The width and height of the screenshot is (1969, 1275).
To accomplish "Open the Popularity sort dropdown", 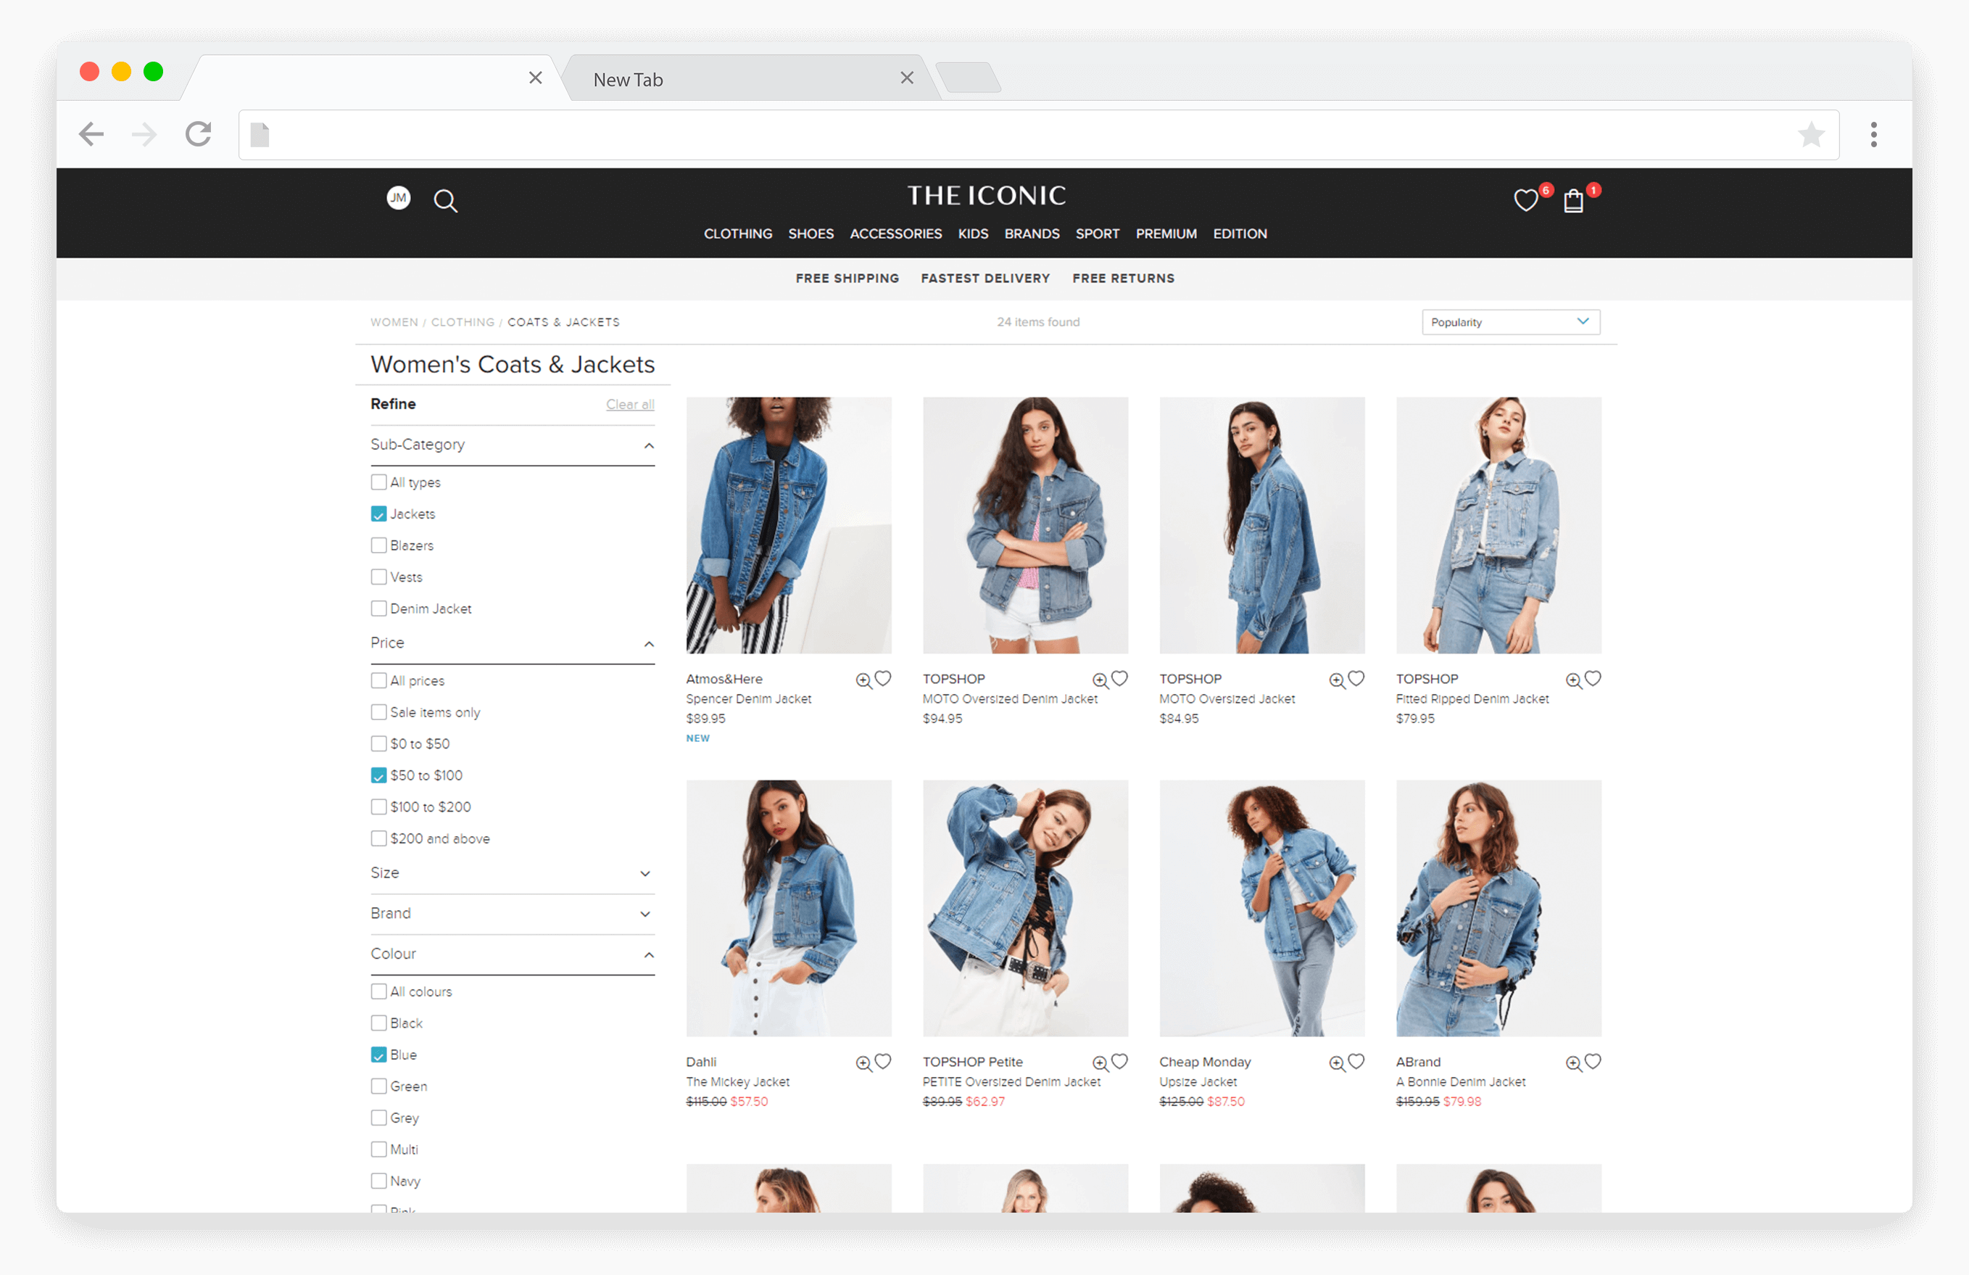I will click(1511, 322).
